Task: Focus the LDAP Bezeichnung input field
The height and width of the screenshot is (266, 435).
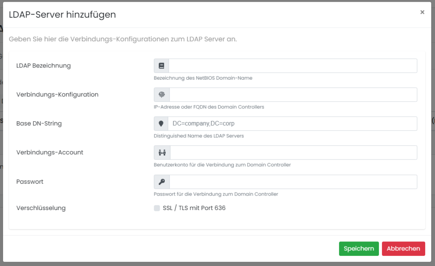Action: click(x=293, y=66)
